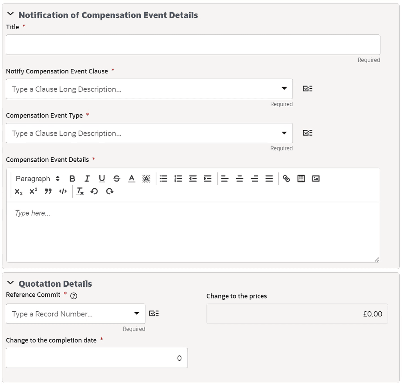The width and height of the screenshot is (402, 384).
Task: Apply italic formatting in the editor
Action: (87, 179)
